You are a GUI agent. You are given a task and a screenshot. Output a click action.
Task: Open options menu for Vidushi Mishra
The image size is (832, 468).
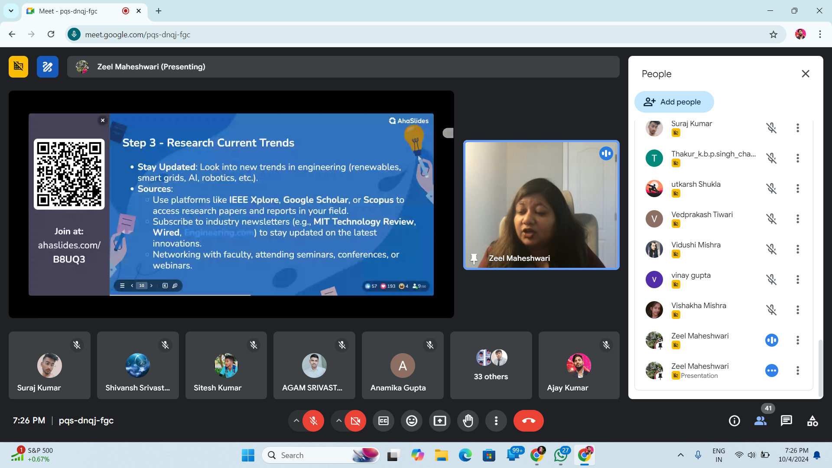(797, 249)
